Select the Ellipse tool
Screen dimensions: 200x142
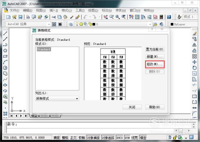5,85
